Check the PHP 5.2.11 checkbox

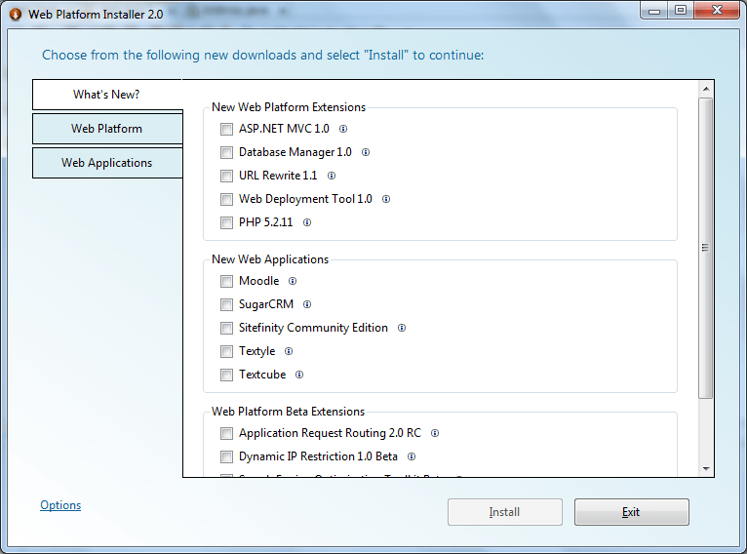point(227,222)
